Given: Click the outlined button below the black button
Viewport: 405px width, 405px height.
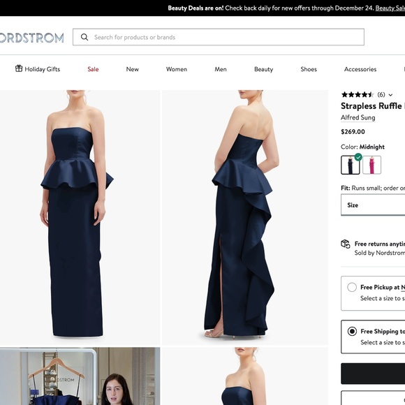Looking at the screenshot, I should [x=373, y=398].
